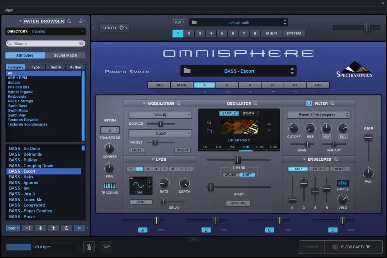Toggle modulation Invert button
Image resolution: width=387 pixels, height=258 pixels.
point(183,150)
